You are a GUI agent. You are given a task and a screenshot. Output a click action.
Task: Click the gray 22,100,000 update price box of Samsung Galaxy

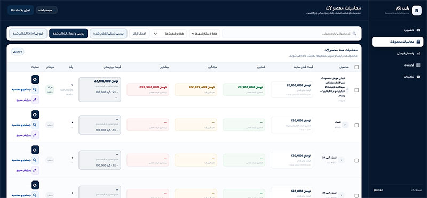pos(100,89)
